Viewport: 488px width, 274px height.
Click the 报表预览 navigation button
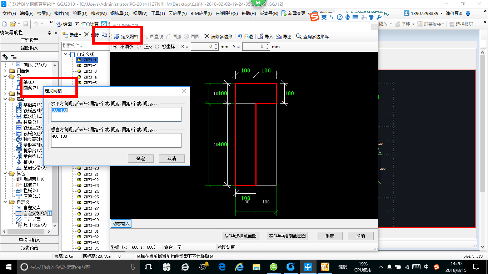(29, 247)
